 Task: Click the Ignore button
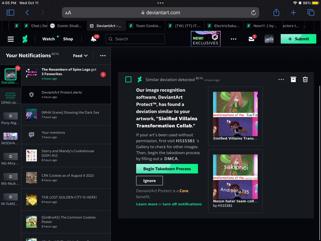[x=149, y=181]
